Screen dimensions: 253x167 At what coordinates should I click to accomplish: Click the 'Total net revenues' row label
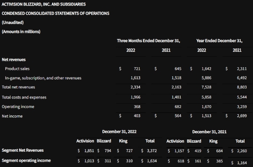19,87
